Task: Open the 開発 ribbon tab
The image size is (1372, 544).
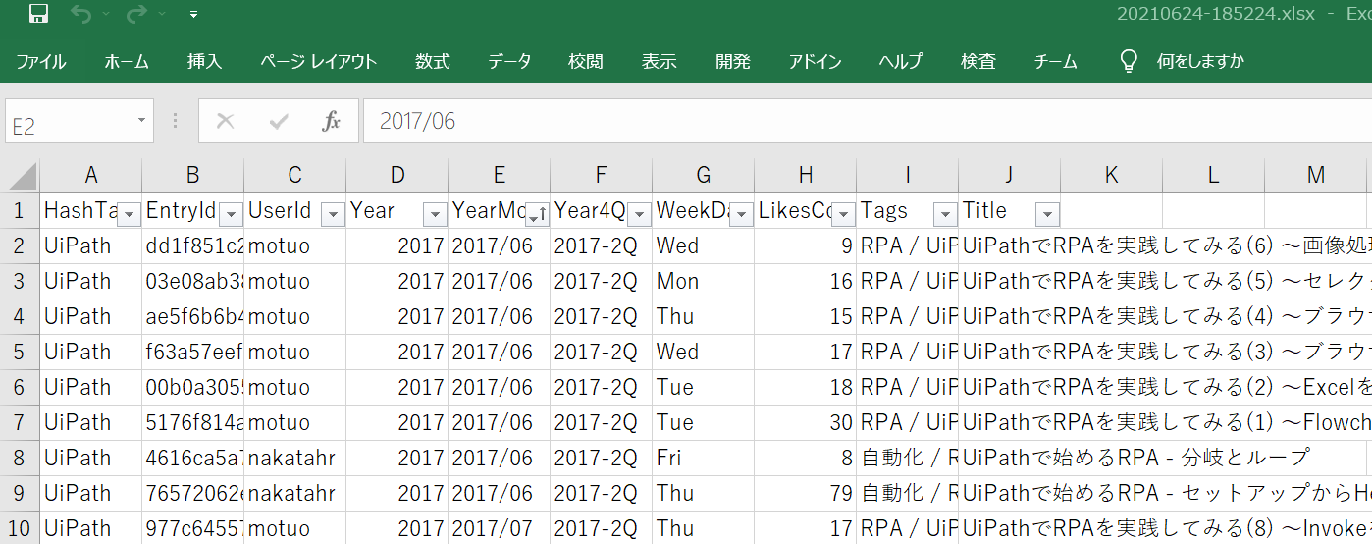Action: (733, 61)
